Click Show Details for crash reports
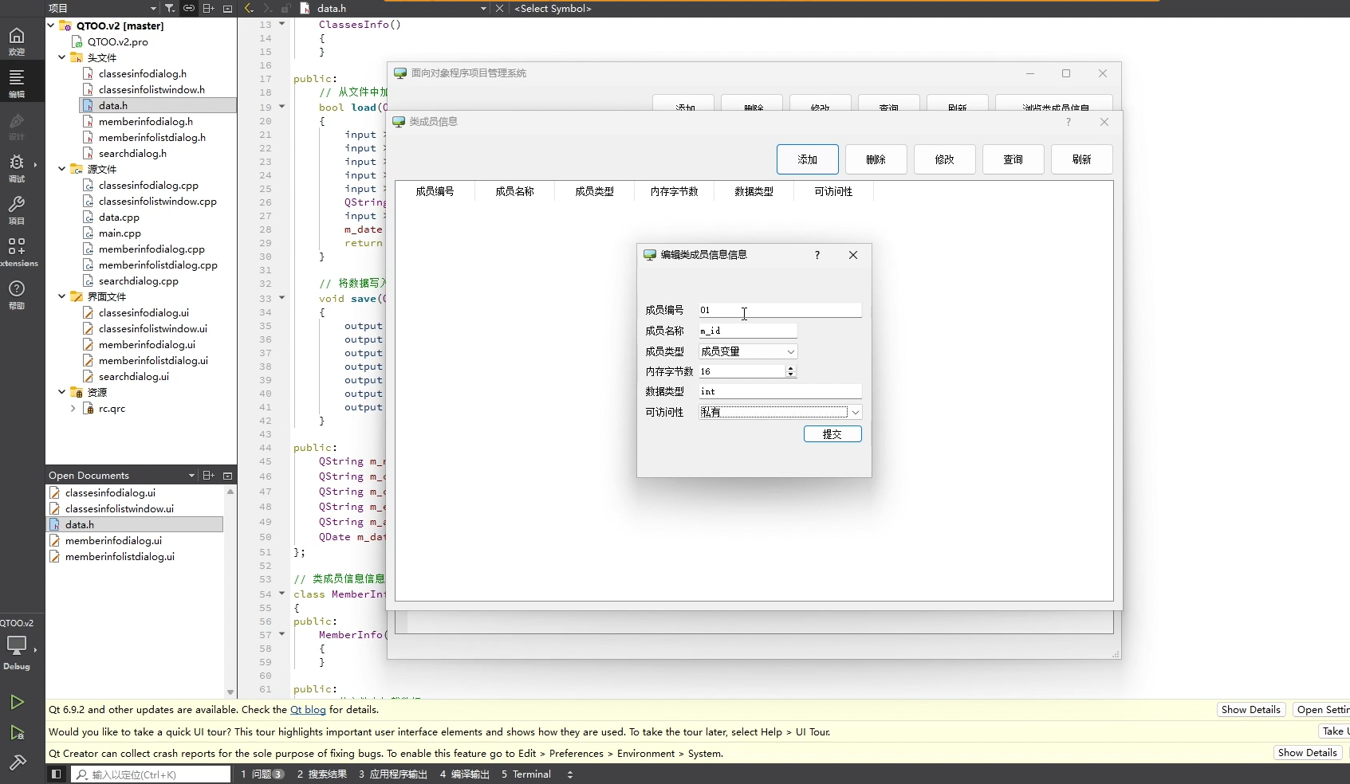The height and width of the screenshot is (784, 1350). 1307,753
